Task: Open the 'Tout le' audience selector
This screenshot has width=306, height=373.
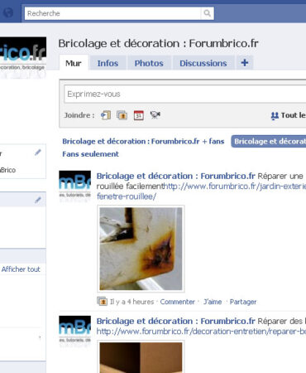Action: (x=288, y=115)
